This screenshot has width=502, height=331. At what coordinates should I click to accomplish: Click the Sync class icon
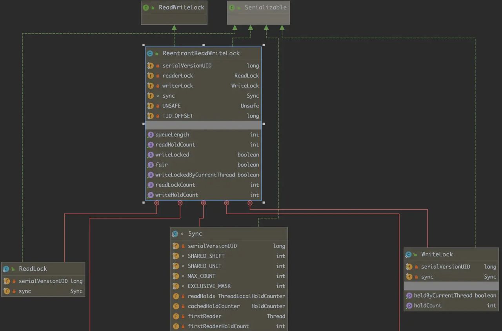[x=175, y=234]
